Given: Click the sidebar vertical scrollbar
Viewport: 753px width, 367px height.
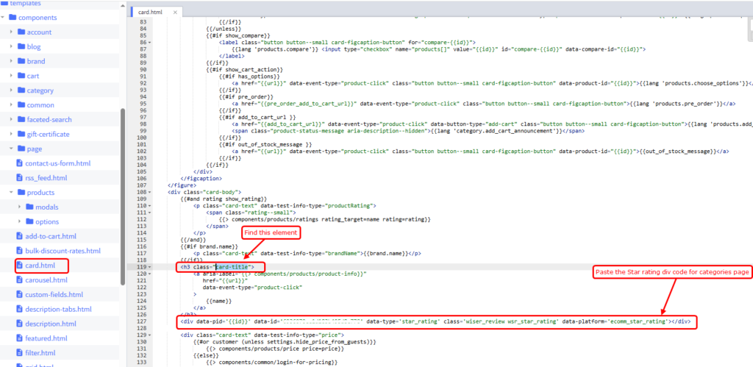Looking at the screenshot, I should 122,199.
